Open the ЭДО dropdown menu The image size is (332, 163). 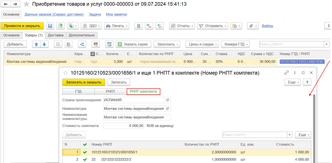click(91, 26)
